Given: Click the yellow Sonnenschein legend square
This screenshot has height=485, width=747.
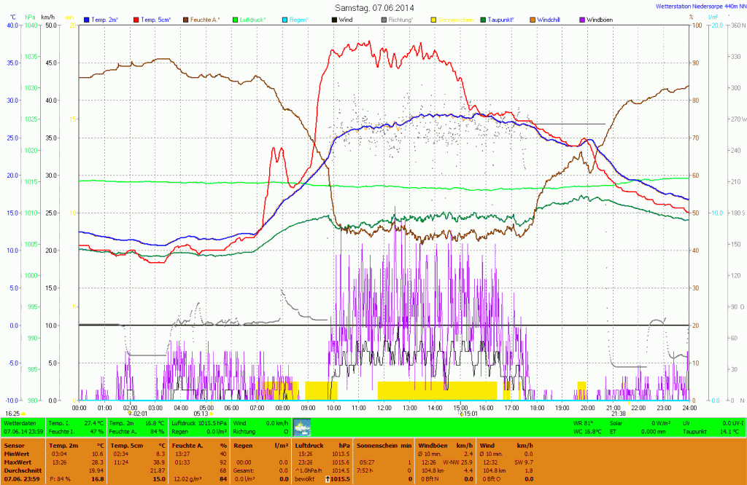Looking at the screenshot, I should [433, 19].
